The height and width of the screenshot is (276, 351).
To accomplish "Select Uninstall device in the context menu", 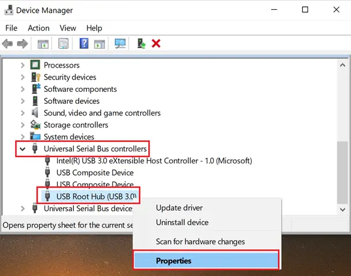I will point(182,222).
